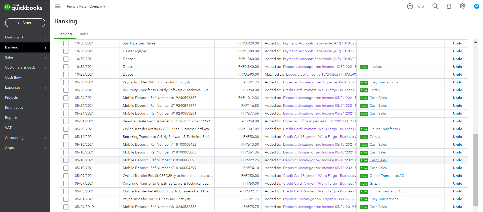Image resolution: width=483 pixels, height=212 pixels.
Task: Check the PHP3,690.00 Deposit row box
Action: tap(66, 75)
